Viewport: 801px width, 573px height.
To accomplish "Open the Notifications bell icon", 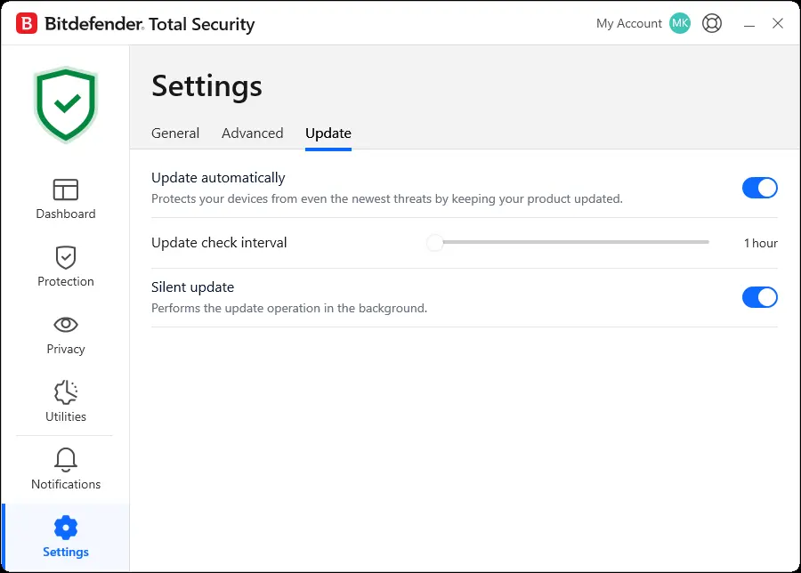I will [x=65, y=460].
